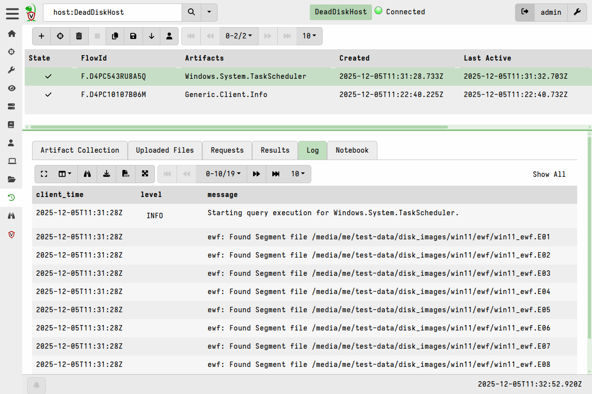This screenshot has width=592, height=394.
Task: Click the host search input field
Action: click(x=112, y=12)
